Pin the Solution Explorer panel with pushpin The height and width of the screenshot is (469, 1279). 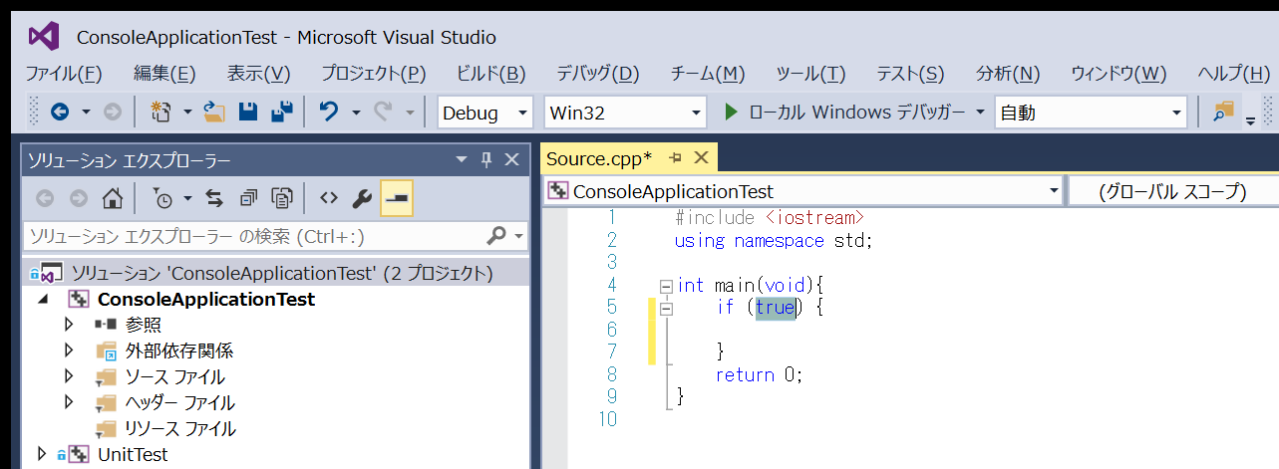tap(486, 159)
